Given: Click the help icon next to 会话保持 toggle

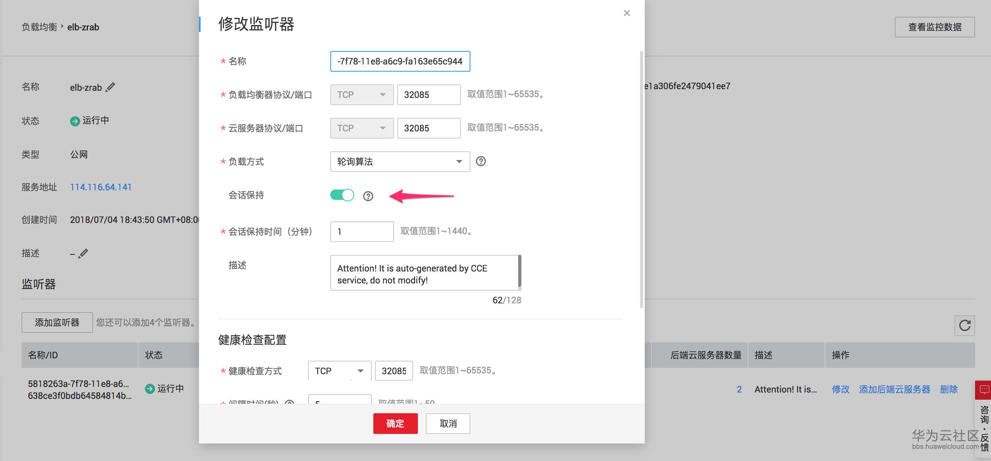Looking at the screenshot, I should click(x=368, y=196).
